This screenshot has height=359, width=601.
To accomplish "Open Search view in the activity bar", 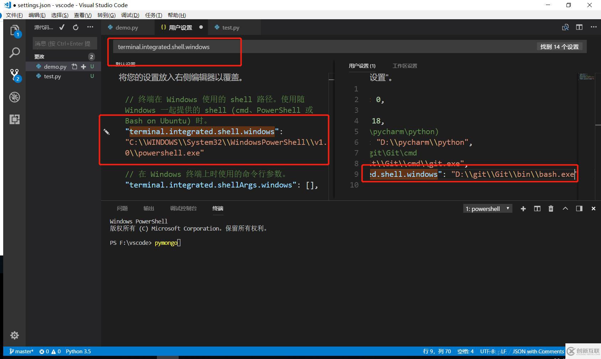I will pyautogui.click(x=15, y=52).
